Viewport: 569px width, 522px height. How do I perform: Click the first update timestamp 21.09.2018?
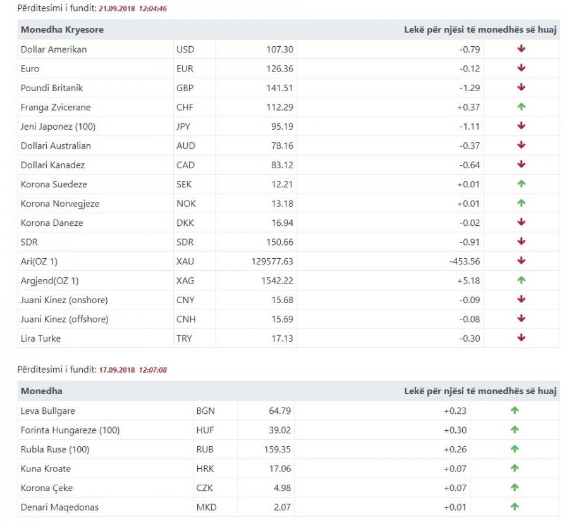click(117, 8)
